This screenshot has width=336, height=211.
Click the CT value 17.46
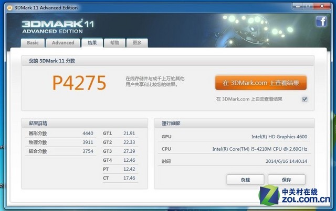(129, 178)
